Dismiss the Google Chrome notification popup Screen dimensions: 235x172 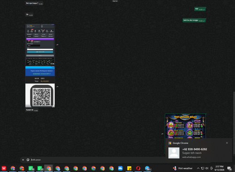pos(227,143)
